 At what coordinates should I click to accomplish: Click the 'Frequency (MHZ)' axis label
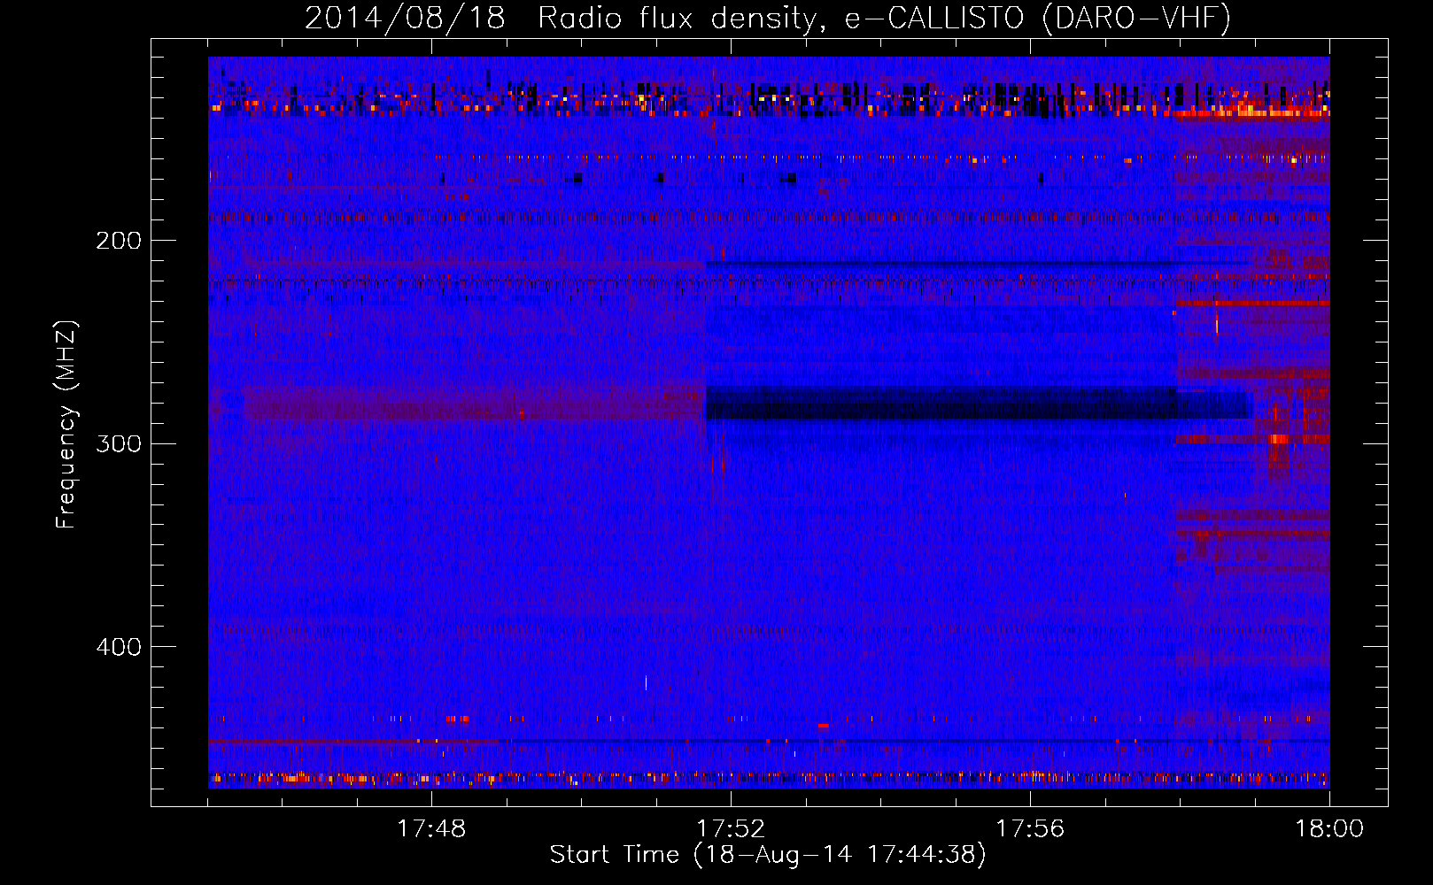tap(66, 425)
